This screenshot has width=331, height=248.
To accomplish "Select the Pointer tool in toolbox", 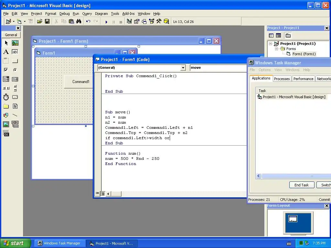I will [6, 43].
